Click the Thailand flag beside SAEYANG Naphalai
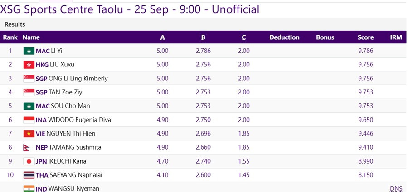 click(x=29, y=175)
